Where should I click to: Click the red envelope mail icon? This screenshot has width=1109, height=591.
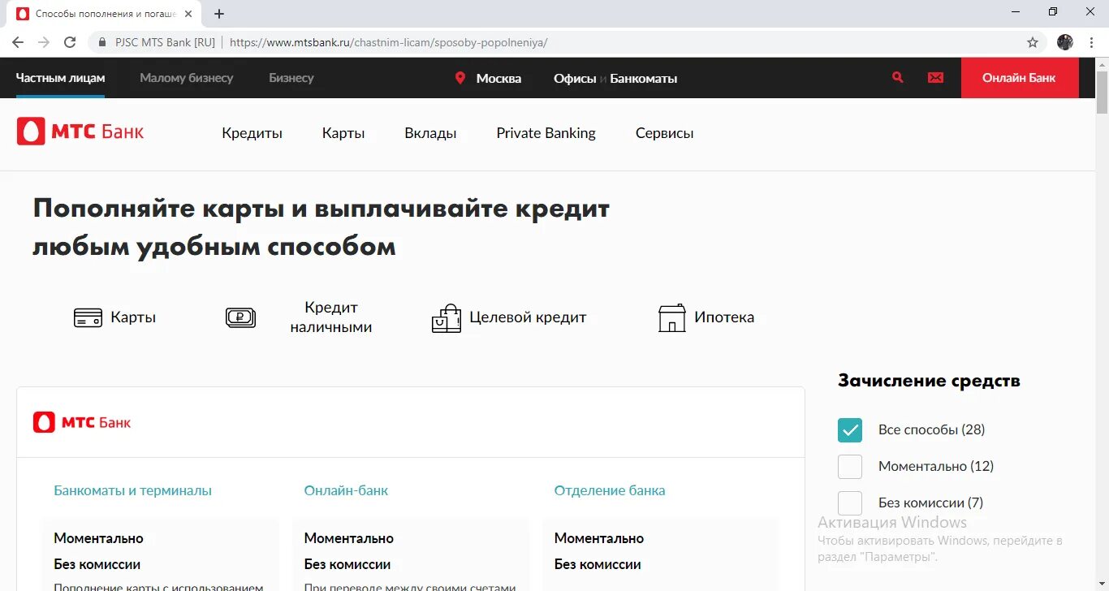[x=936, y=77]
